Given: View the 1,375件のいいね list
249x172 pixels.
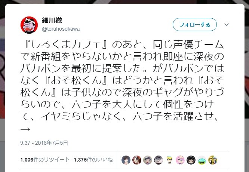Looking at the screenshot, I should tap(93, 160).
